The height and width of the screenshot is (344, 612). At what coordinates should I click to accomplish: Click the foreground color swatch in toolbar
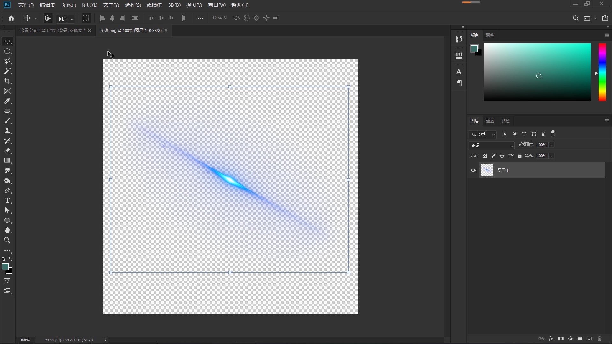(x=5, y=267)
